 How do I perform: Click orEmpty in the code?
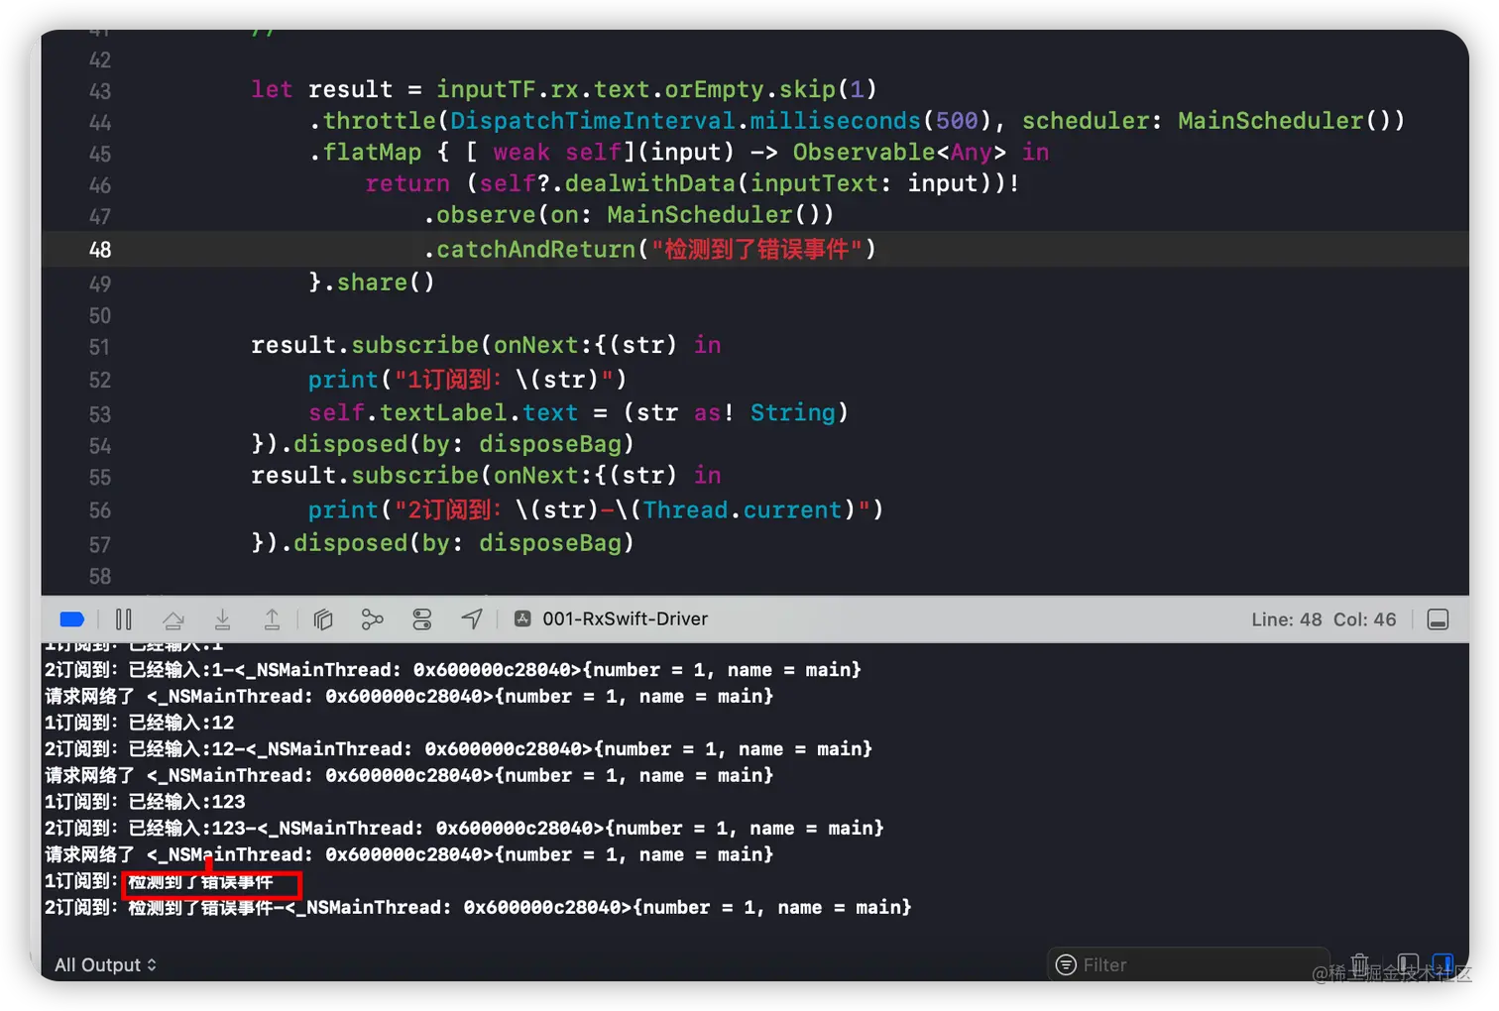point(715,89)
